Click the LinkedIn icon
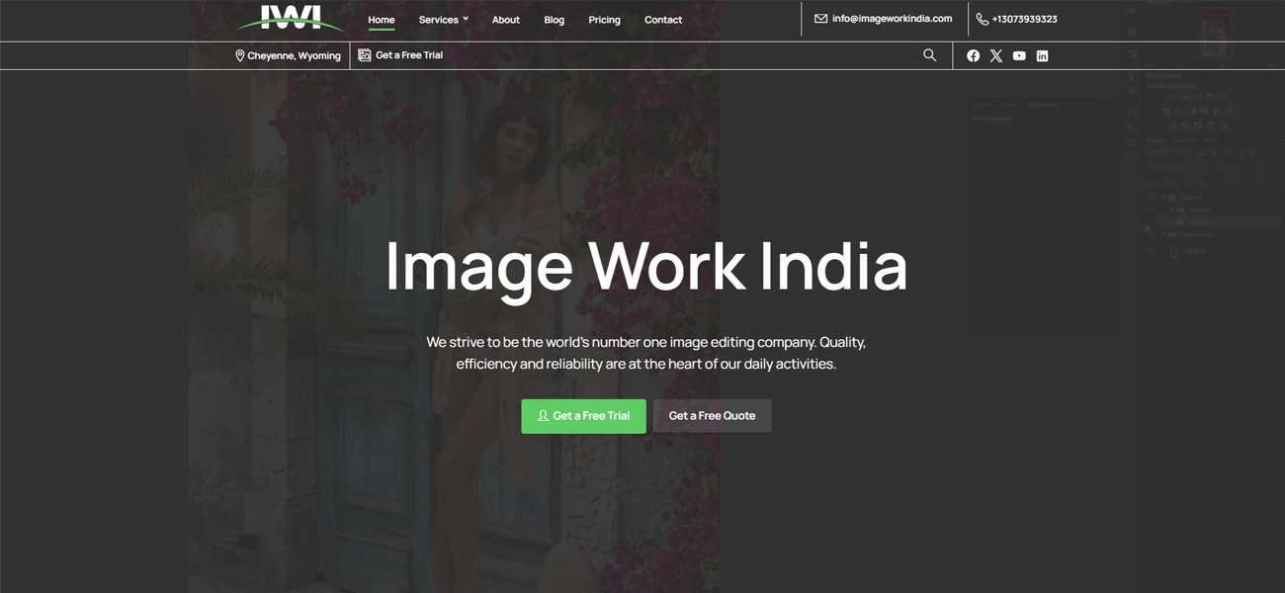This screenshot has height=593, width=1285. point(1042,55)
